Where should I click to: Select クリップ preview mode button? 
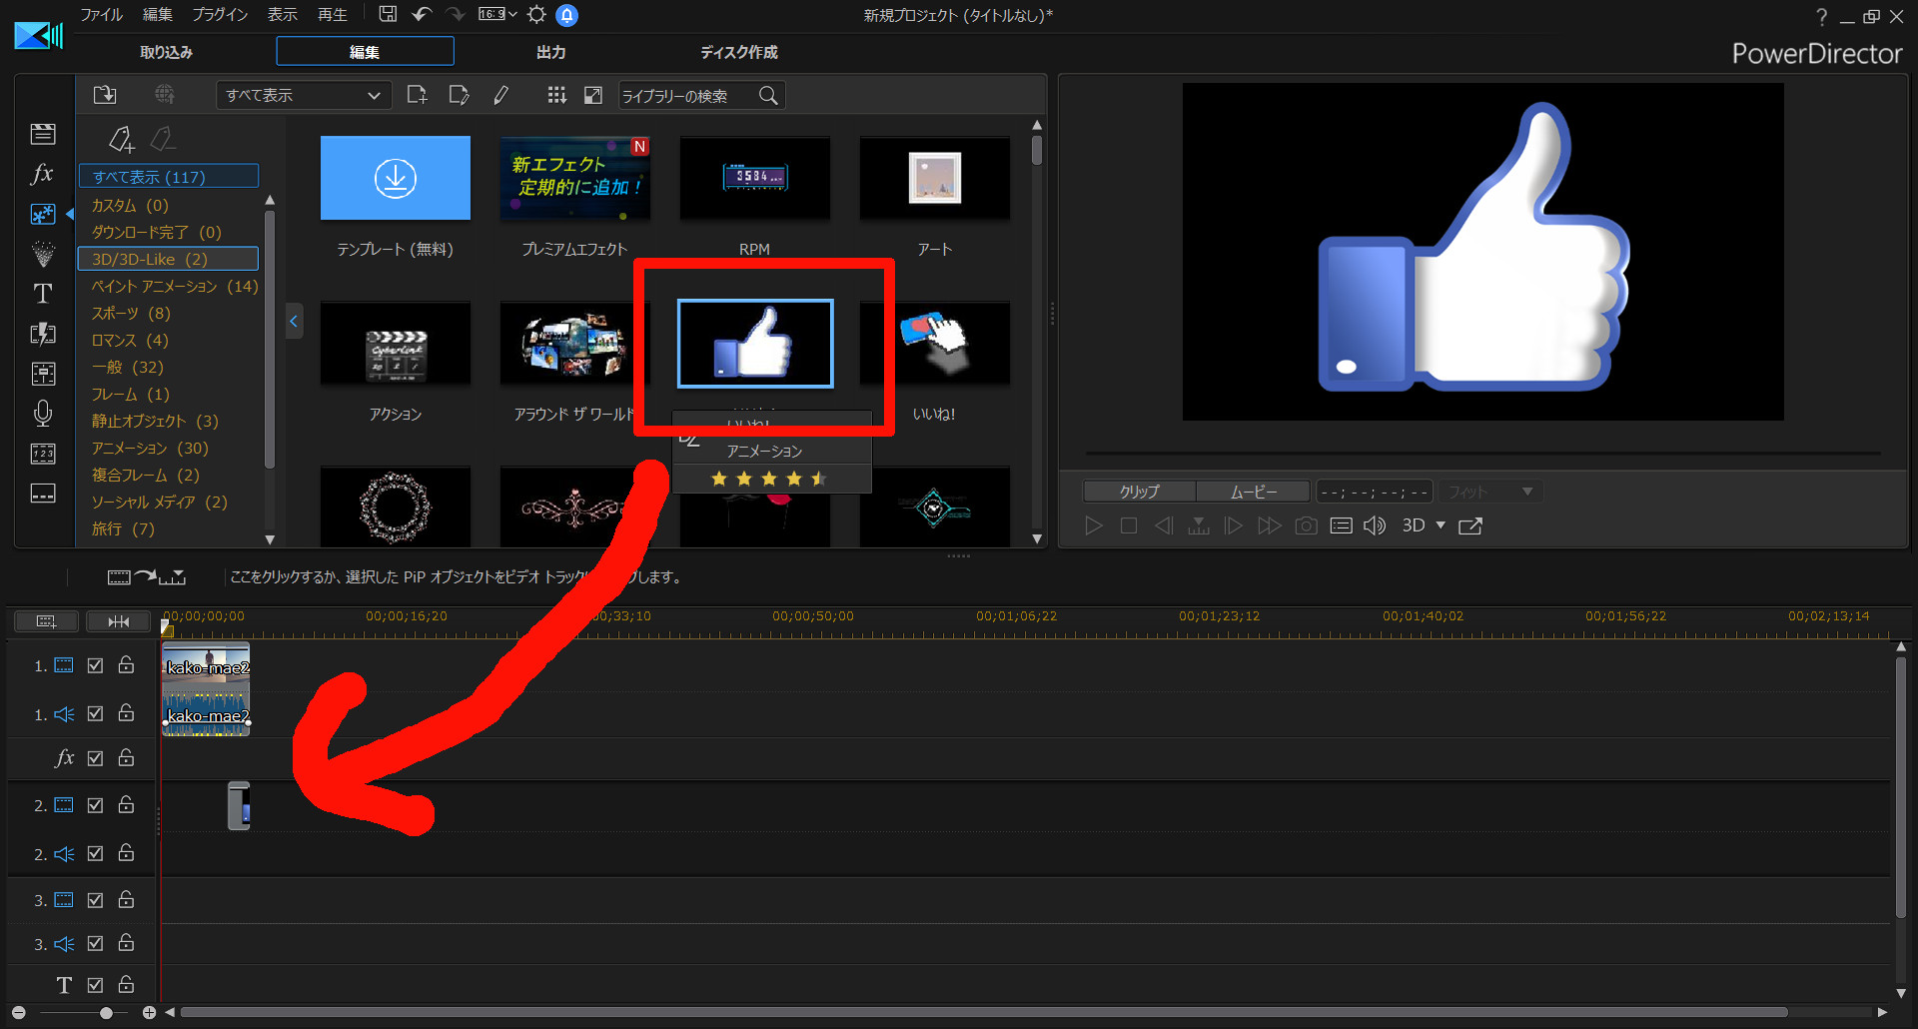pos(1140,492)
